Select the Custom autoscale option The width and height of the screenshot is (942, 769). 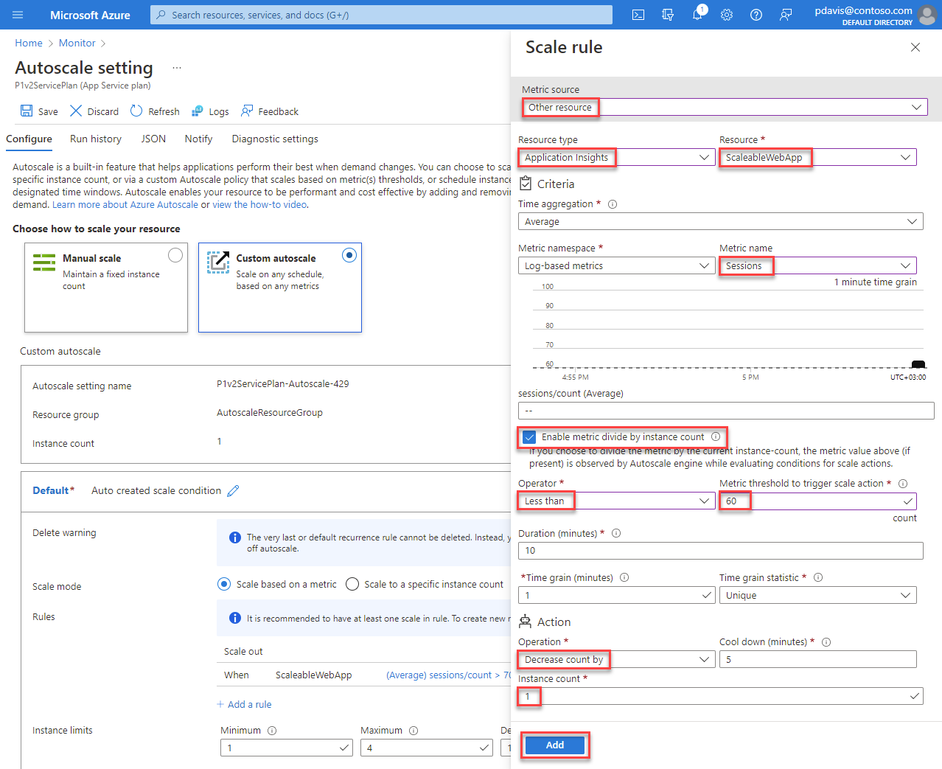[x=349, y=255]
